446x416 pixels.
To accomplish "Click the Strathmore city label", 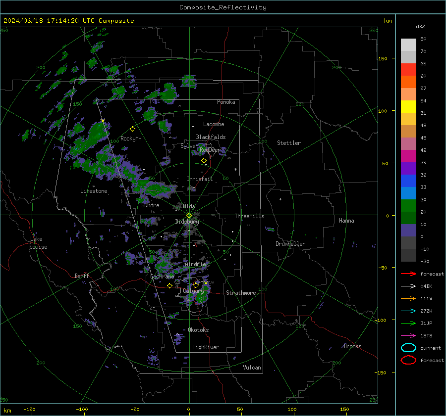I will coord(241,293).
